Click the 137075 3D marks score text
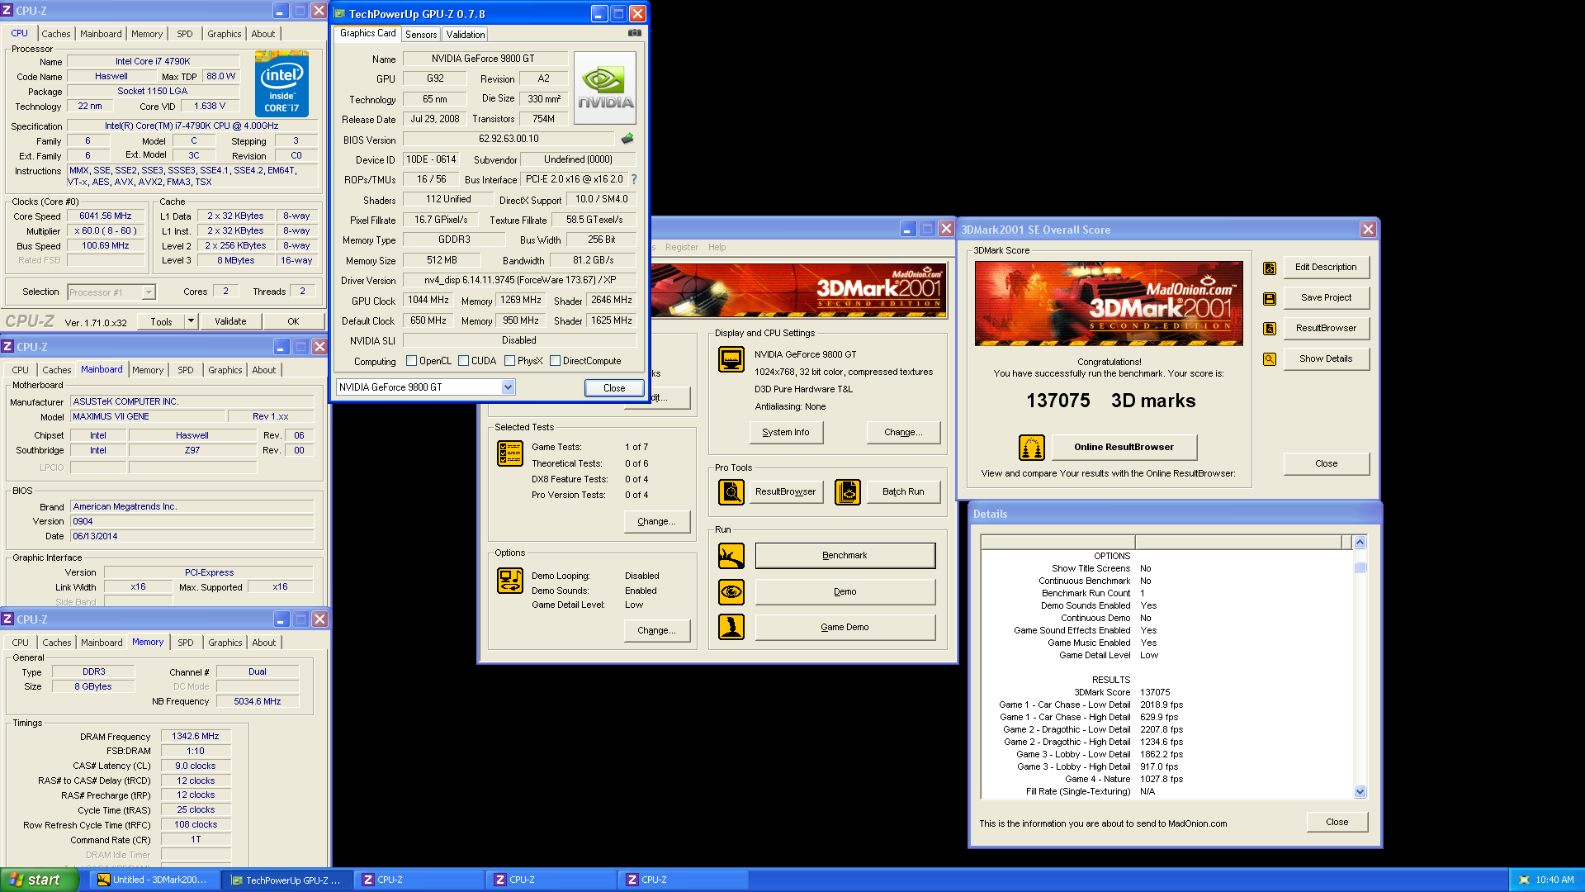Image resolution: width=1585 pixels, height=892 pixels. click(1111, 401)
